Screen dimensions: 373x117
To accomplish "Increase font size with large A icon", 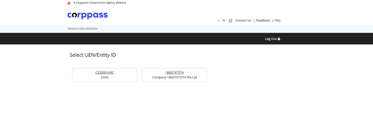I will (224, 20).
